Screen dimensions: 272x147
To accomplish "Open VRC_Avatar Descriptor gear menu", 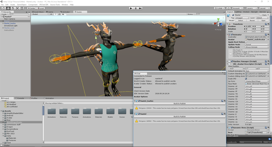I will coord(268,64).
